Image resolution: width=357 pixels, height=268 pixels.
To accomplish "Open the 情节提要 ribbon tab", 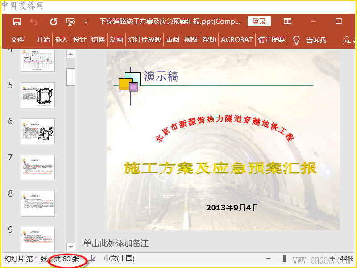I will (x=271, y=40).
